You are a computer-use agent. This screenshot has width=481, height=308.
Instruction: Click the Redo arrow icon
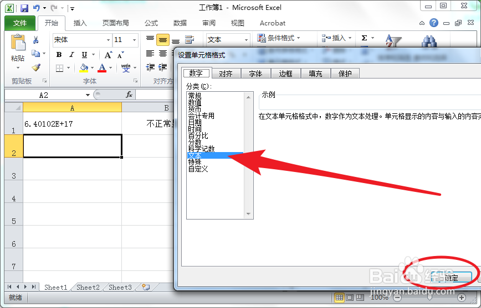pos(54,8)
